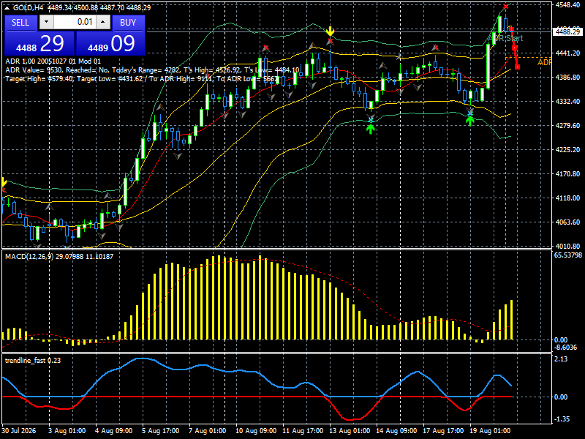Click the 11 Aug 17:00 time label
This screenshot has height=439, width=585.
coord(303,430)
